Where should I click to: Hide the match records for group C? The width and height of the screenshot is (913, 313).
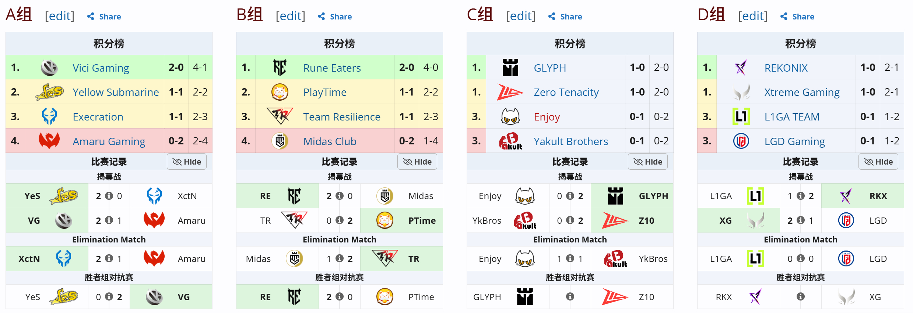point(648,162)
